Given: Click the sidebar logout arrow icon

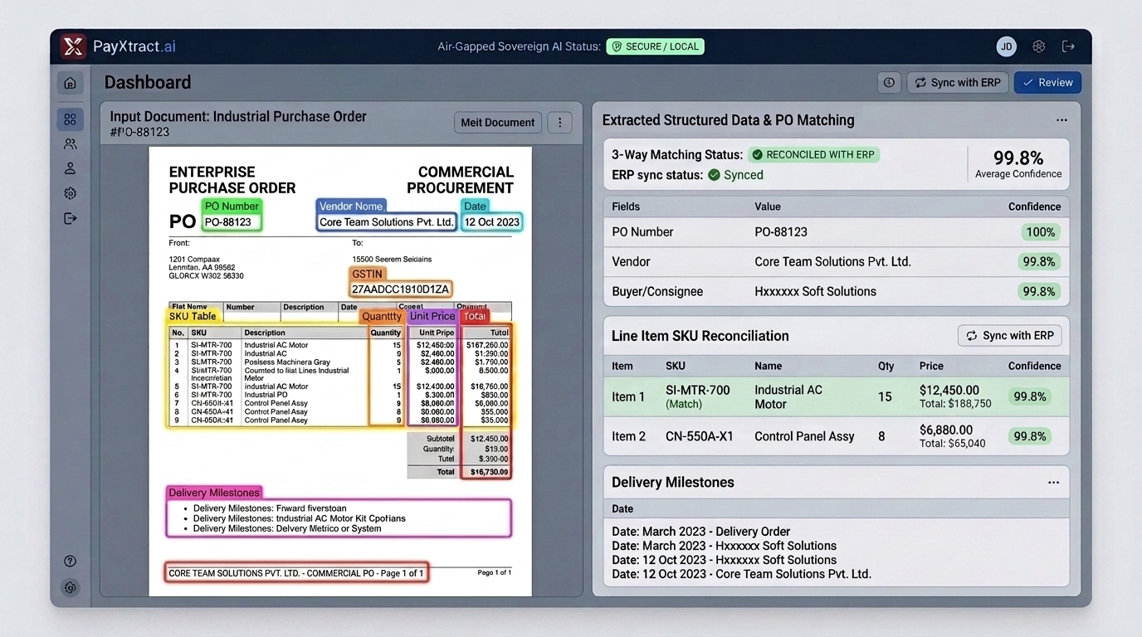Looking at the screenshot, I should point(71,218).
